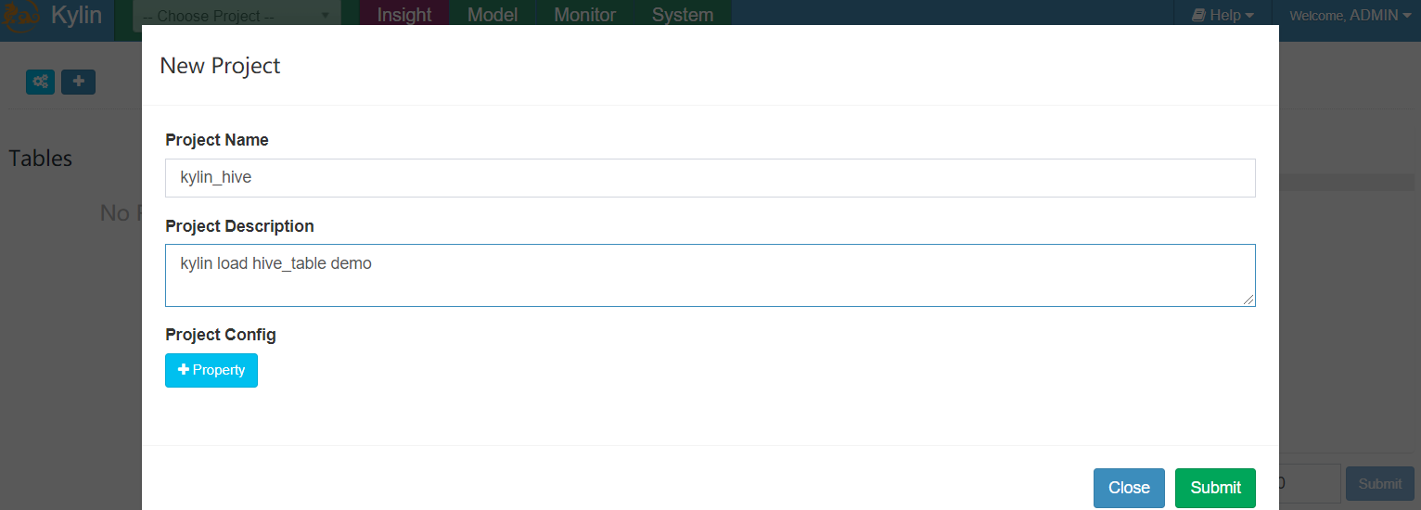Viewport: 1421px width, 510px height.
Task: Switch to the Model tab
Action: [x=493, y=15]
